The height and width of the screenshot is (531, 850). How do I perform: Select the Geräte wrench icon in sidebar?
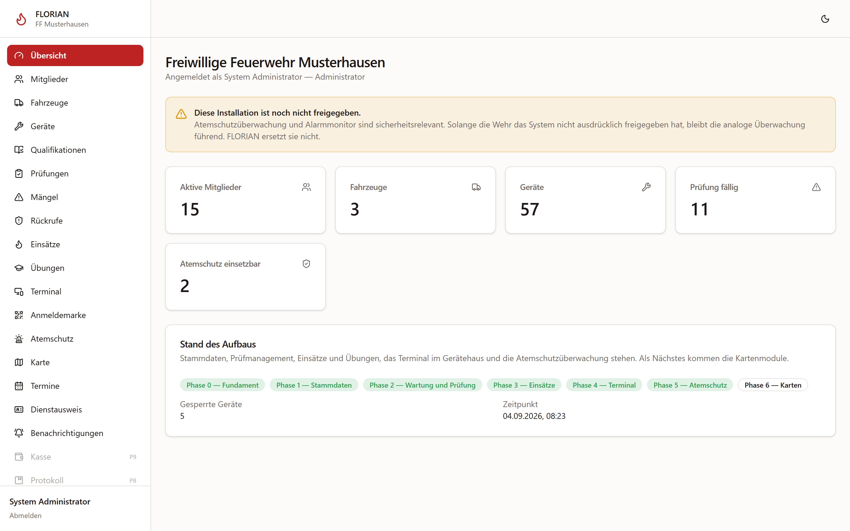point(19,126)
